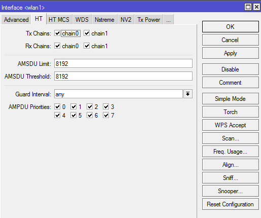Viewport: 261px width, 218px height.
Task: Maximize the Interface wlan1 window
Action: click(248, 7)
